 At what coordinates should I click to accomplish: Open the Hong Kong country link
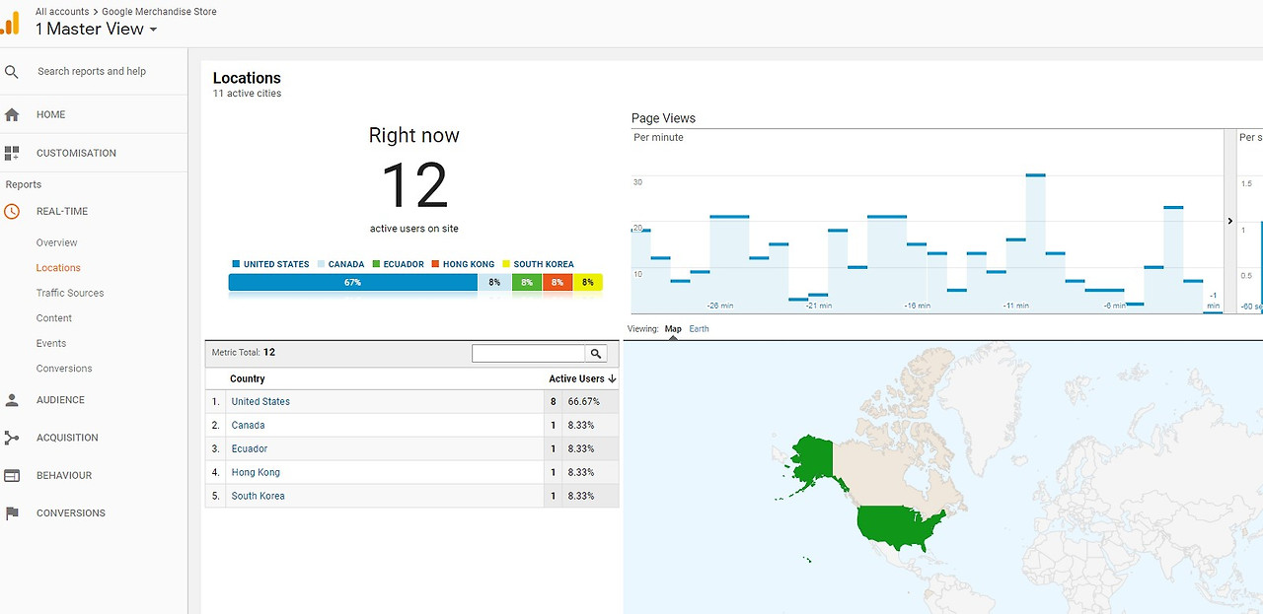point(256,473)
